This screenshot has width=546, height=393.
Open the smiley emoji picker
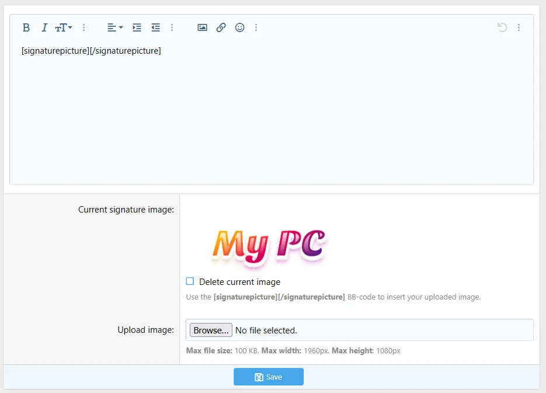(239, 27)
